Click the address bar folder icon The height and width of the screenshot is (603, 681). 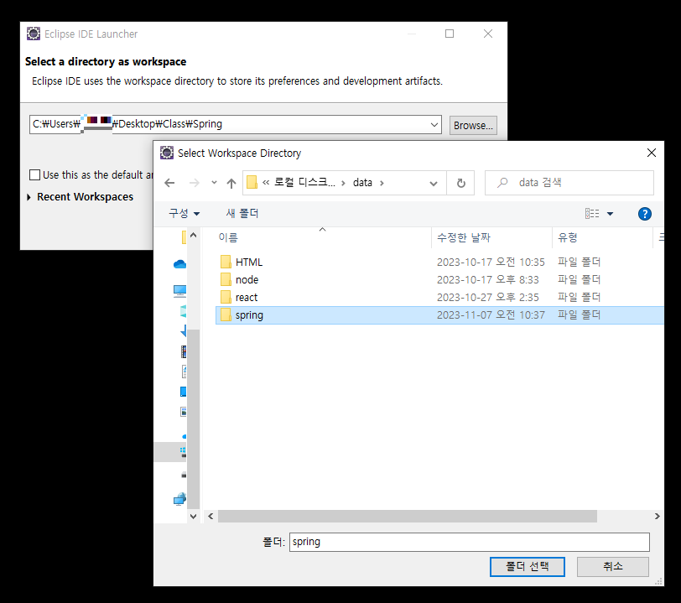(x=252, y=183)
